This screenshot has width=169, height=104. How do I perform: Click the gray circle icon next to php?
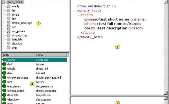(x=8, y=48)
